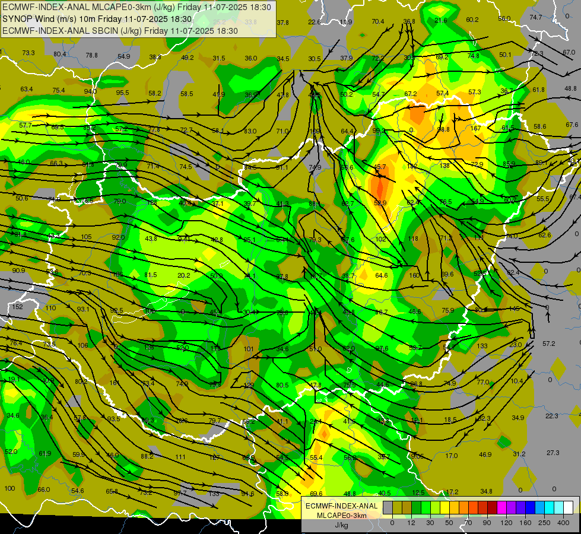This screenshot has height=534, width=581.
Task: Click the J/kg unit label in legend
Action: coord(342,525)
